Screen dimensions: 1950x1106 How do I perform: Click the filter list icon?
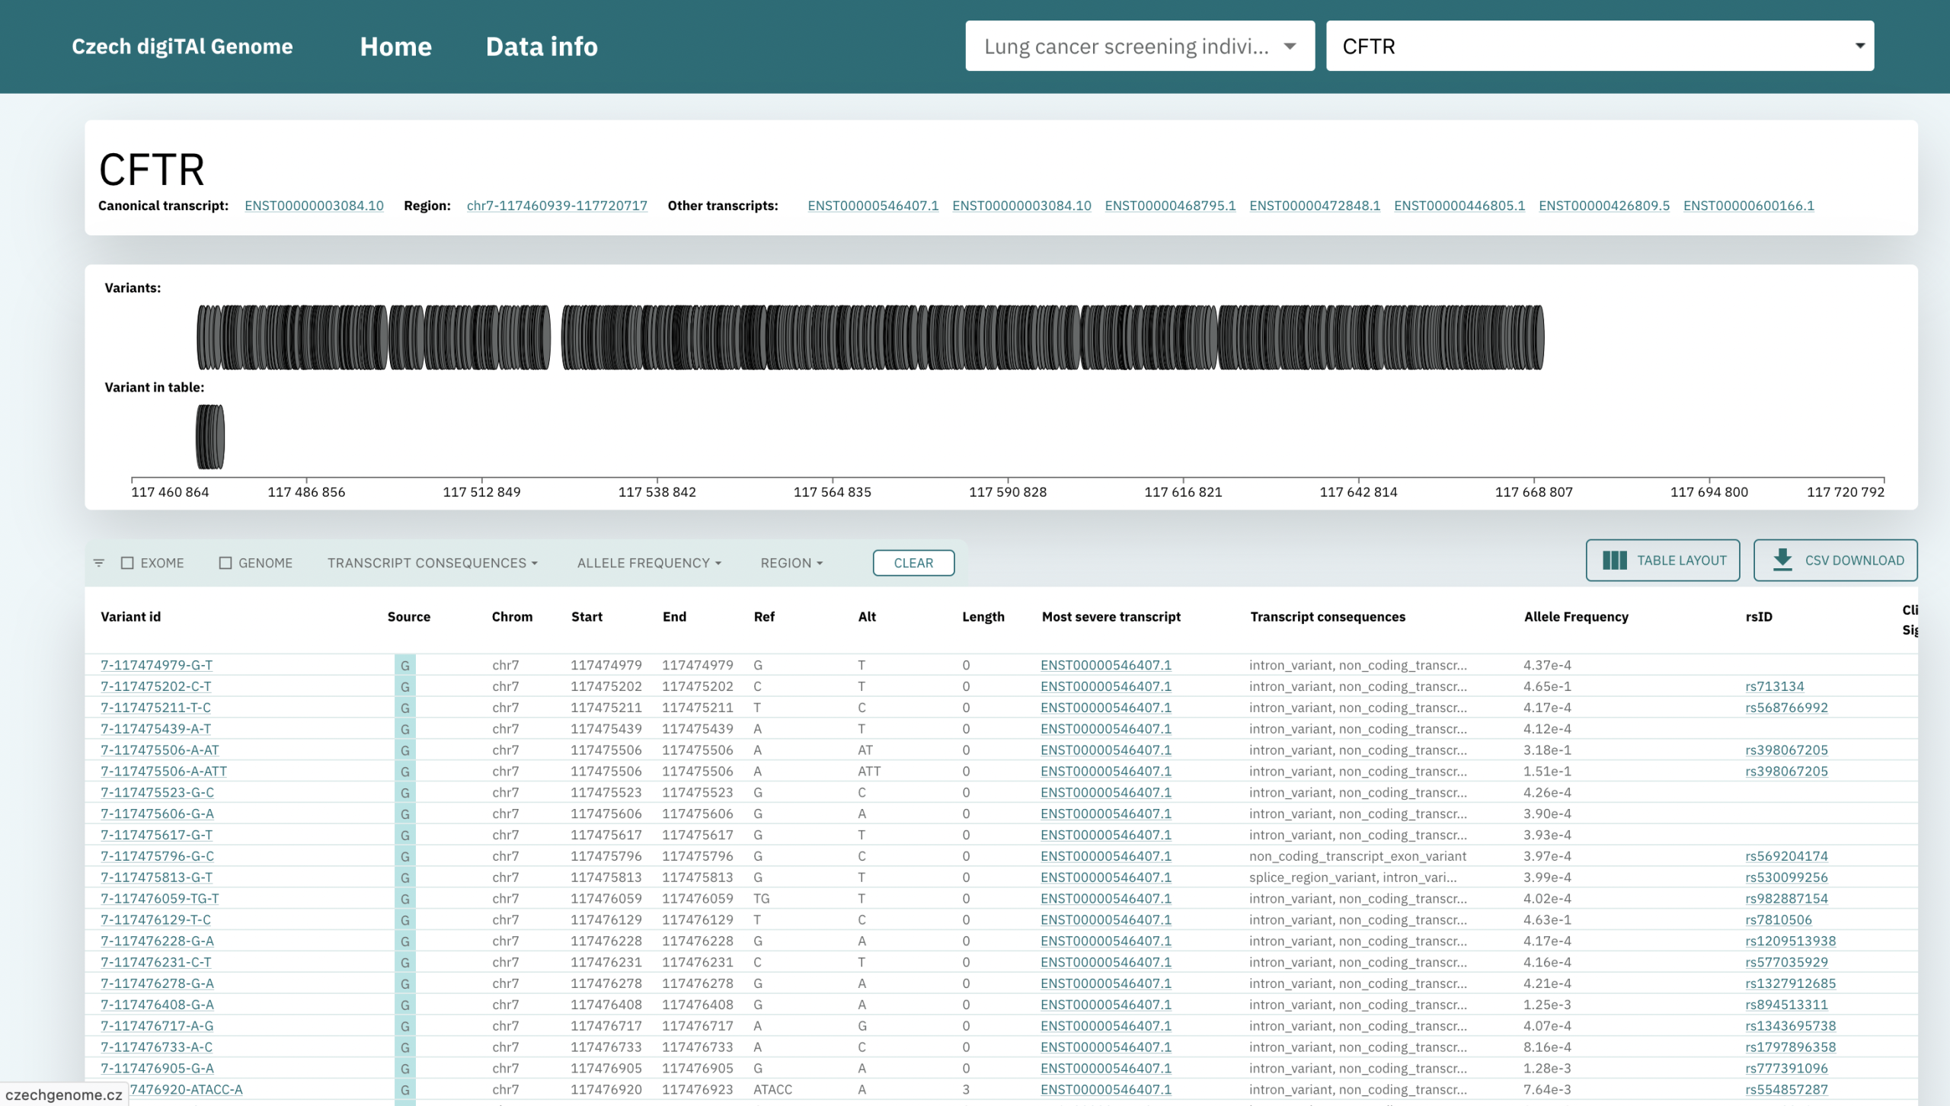click(99, 563)
